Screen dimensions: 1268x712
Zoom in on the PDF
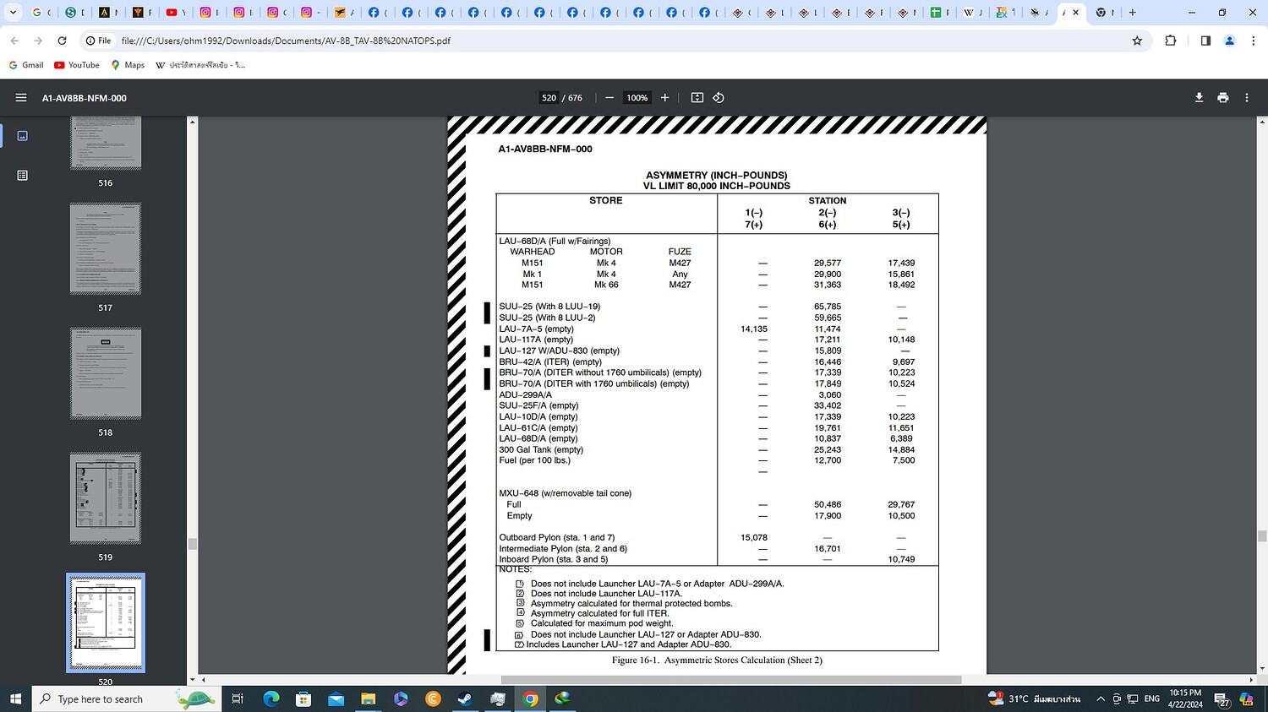(664, 98)
